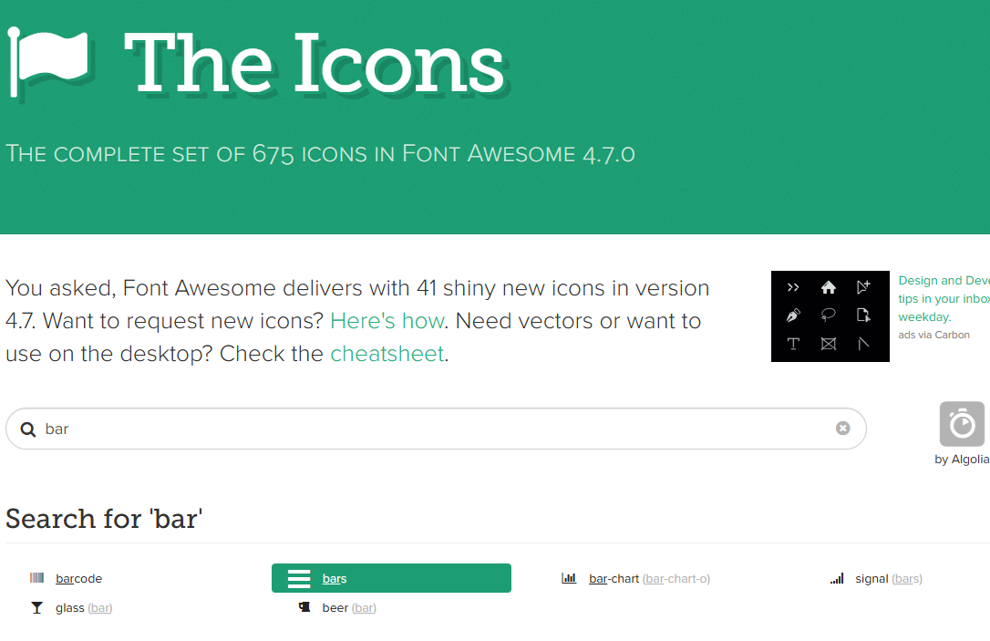Select the barcode icon in search results
This screenshot has height=641, width=990.
[36, 577]
